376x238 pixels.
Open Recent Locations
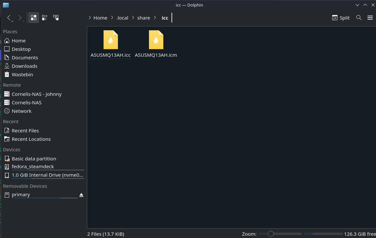(x=43, y=139)
